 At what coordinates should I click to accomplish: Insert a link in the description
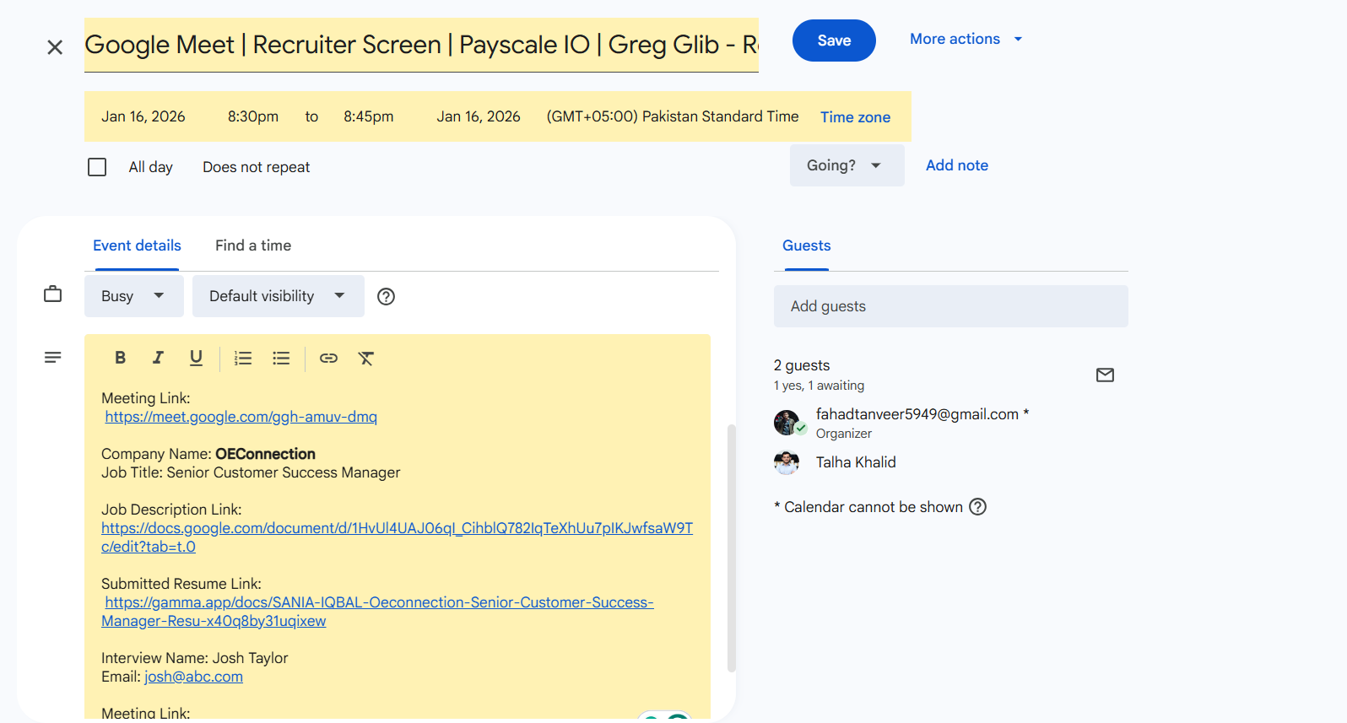tap(328, 358)
